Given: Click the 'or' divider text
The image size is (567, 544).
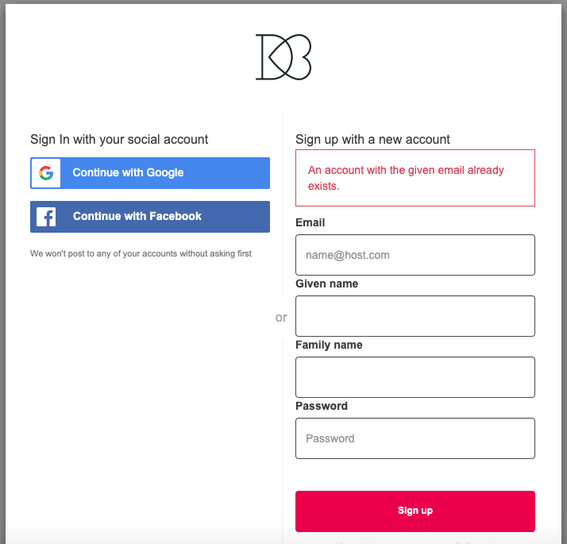Looking at the screenshot, I should [x=281, y=318].
